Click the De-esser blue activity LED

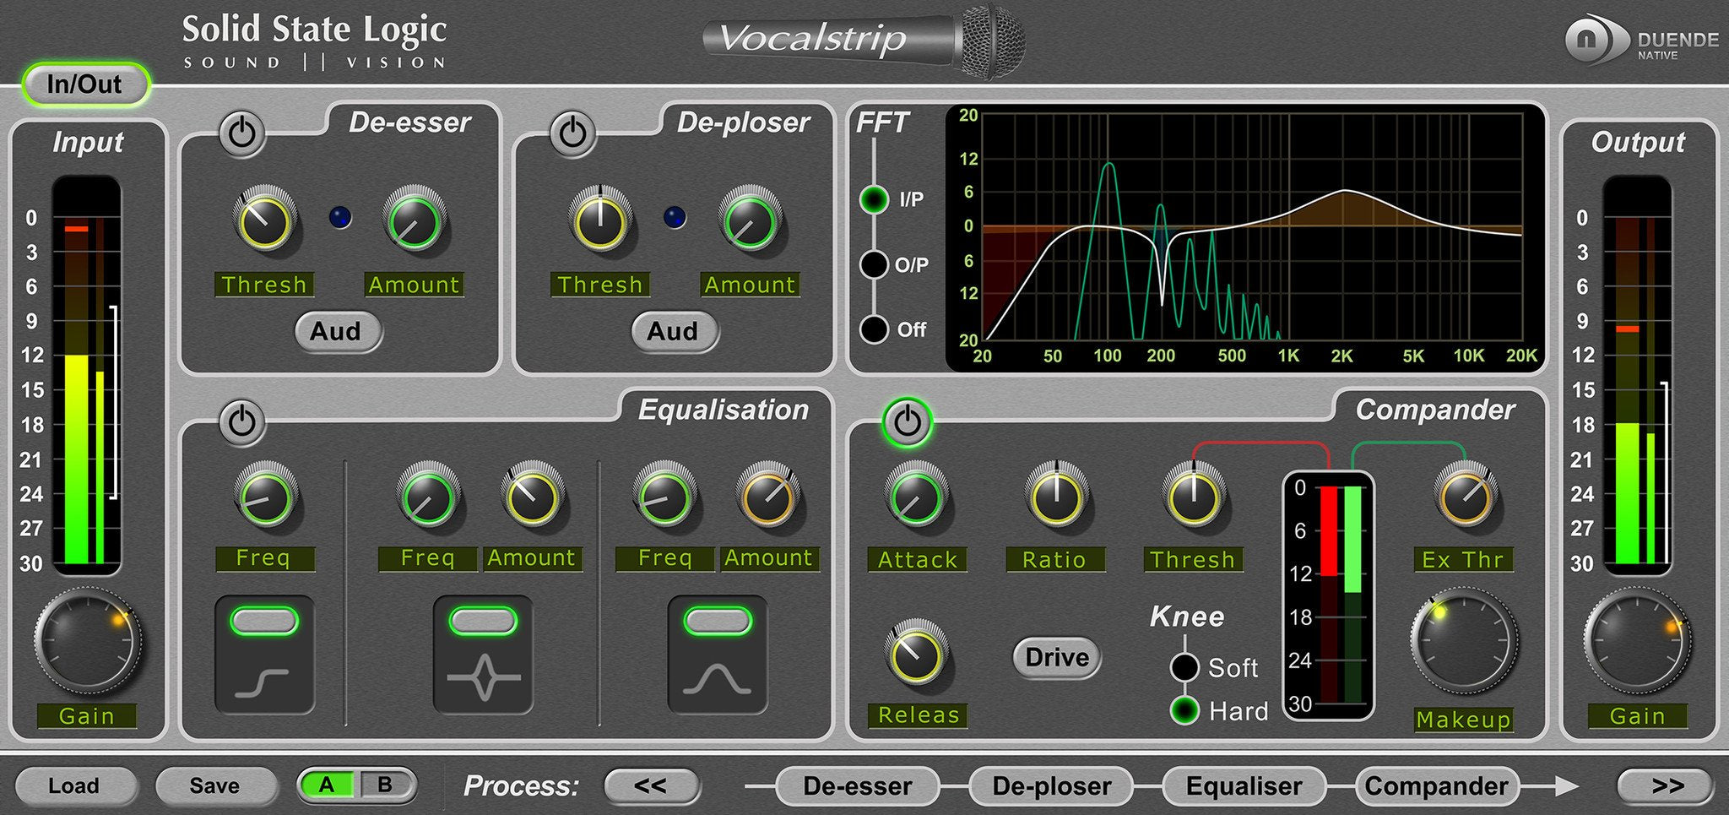pos(340,218)
